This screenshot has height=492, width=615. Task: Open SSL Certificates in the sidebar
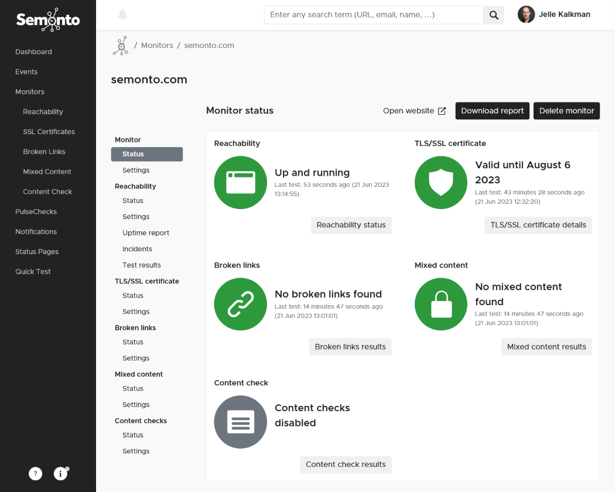tap(49, 132)
